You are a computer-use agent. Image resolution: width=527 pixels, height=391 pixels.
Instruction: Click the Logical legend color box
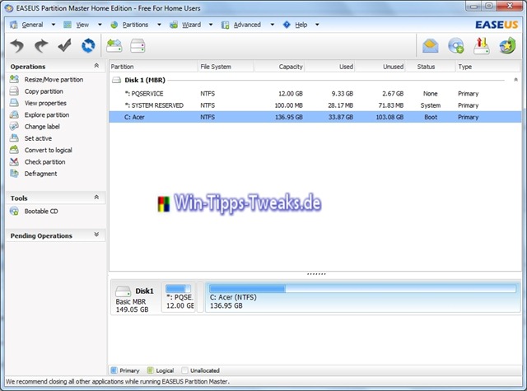150,370
